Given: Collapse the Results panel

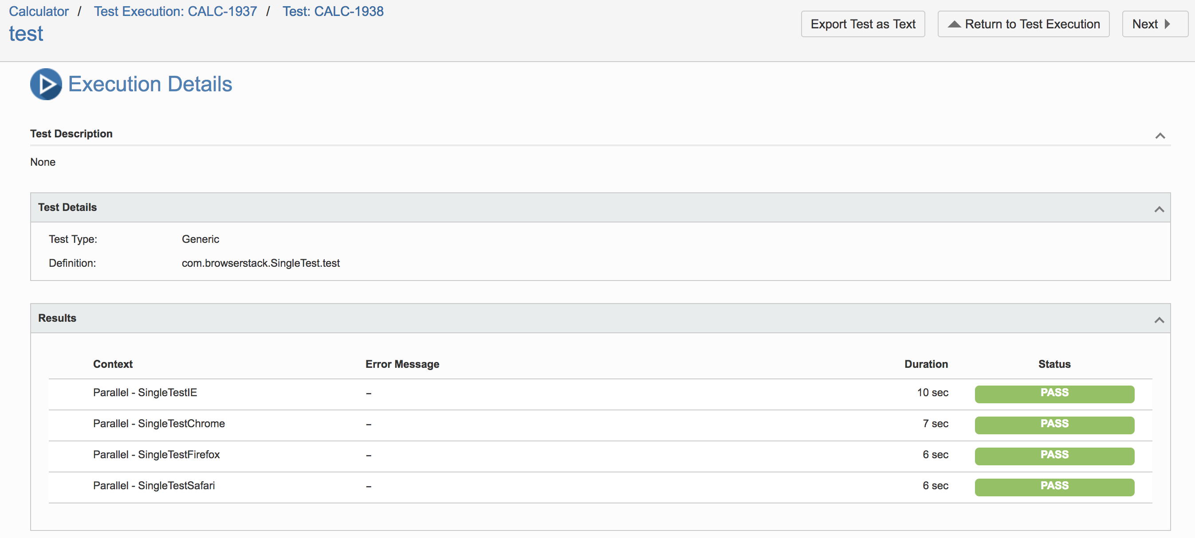Looking at the screenshot, I should tap(1159, 320).
